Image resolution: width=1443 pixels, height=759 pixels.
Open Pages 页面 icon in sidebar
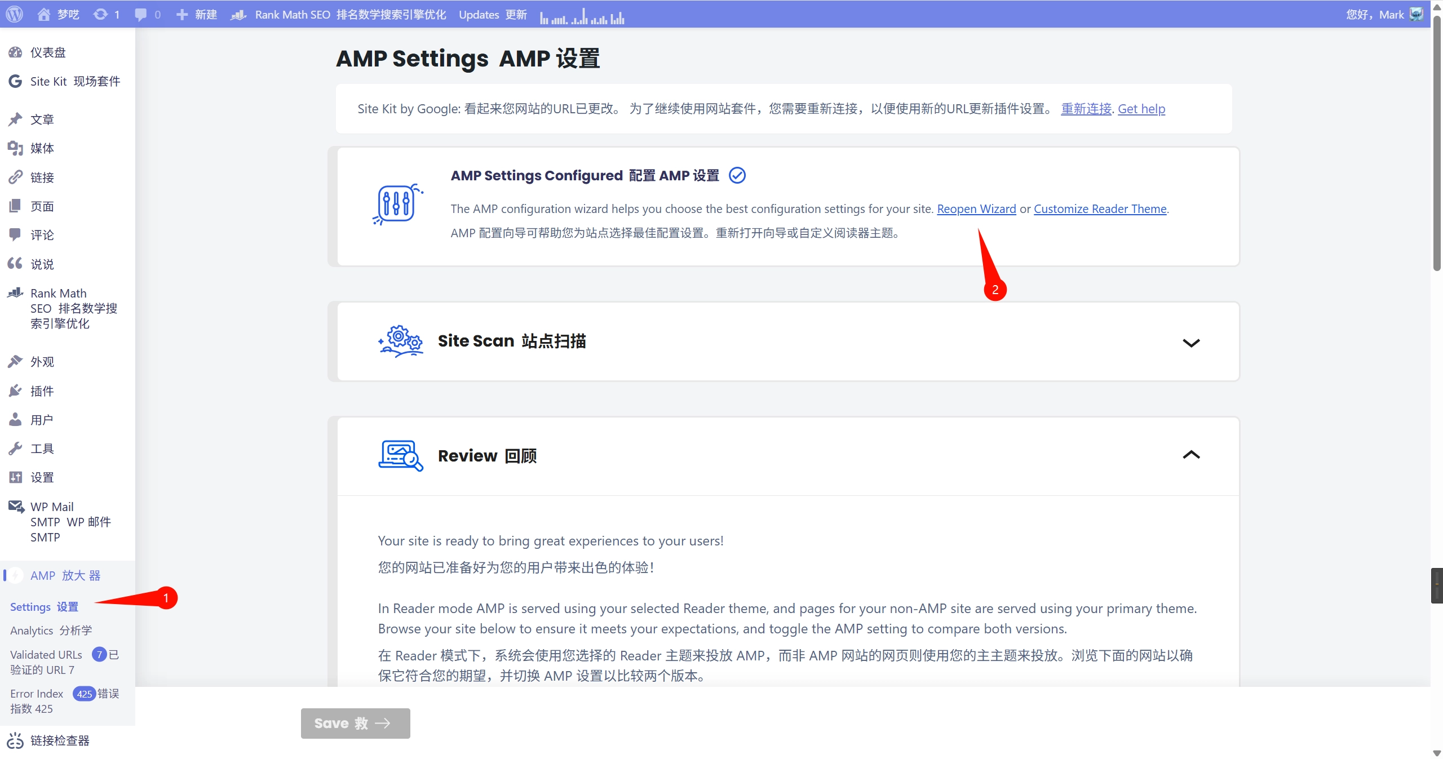coord(15,206)
